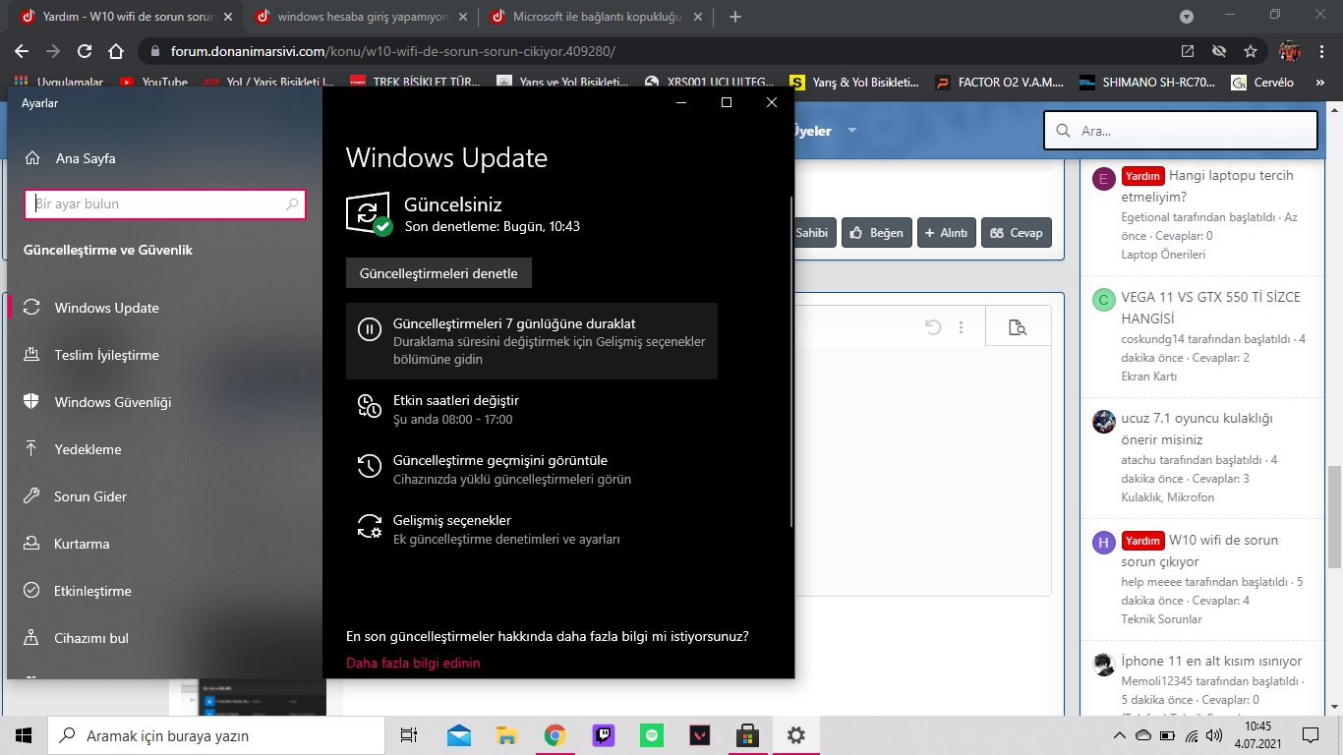Switch to 'Yardım - W10 wifi' Chrome tab
The image size is (1343, 755).
(x=128, y=17)
